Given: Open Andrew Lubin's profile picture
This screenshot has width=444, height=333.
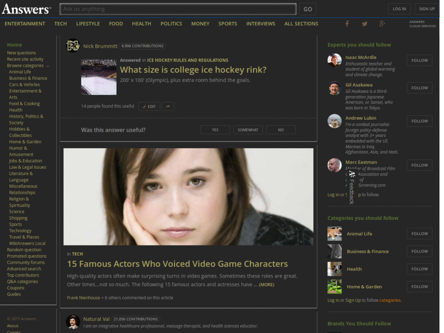Looking at the screenshot, I should pos(334,121).
